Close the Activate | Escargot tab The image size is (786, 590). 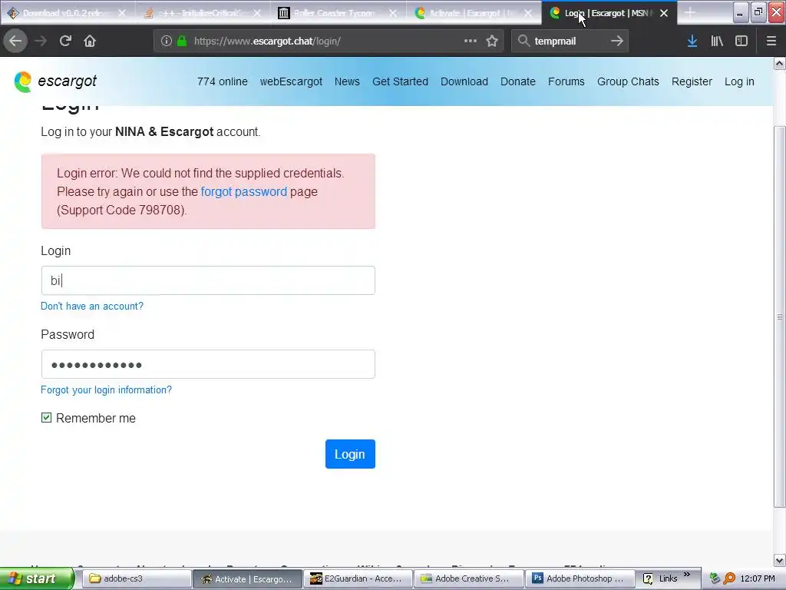[x=528, y=13]
